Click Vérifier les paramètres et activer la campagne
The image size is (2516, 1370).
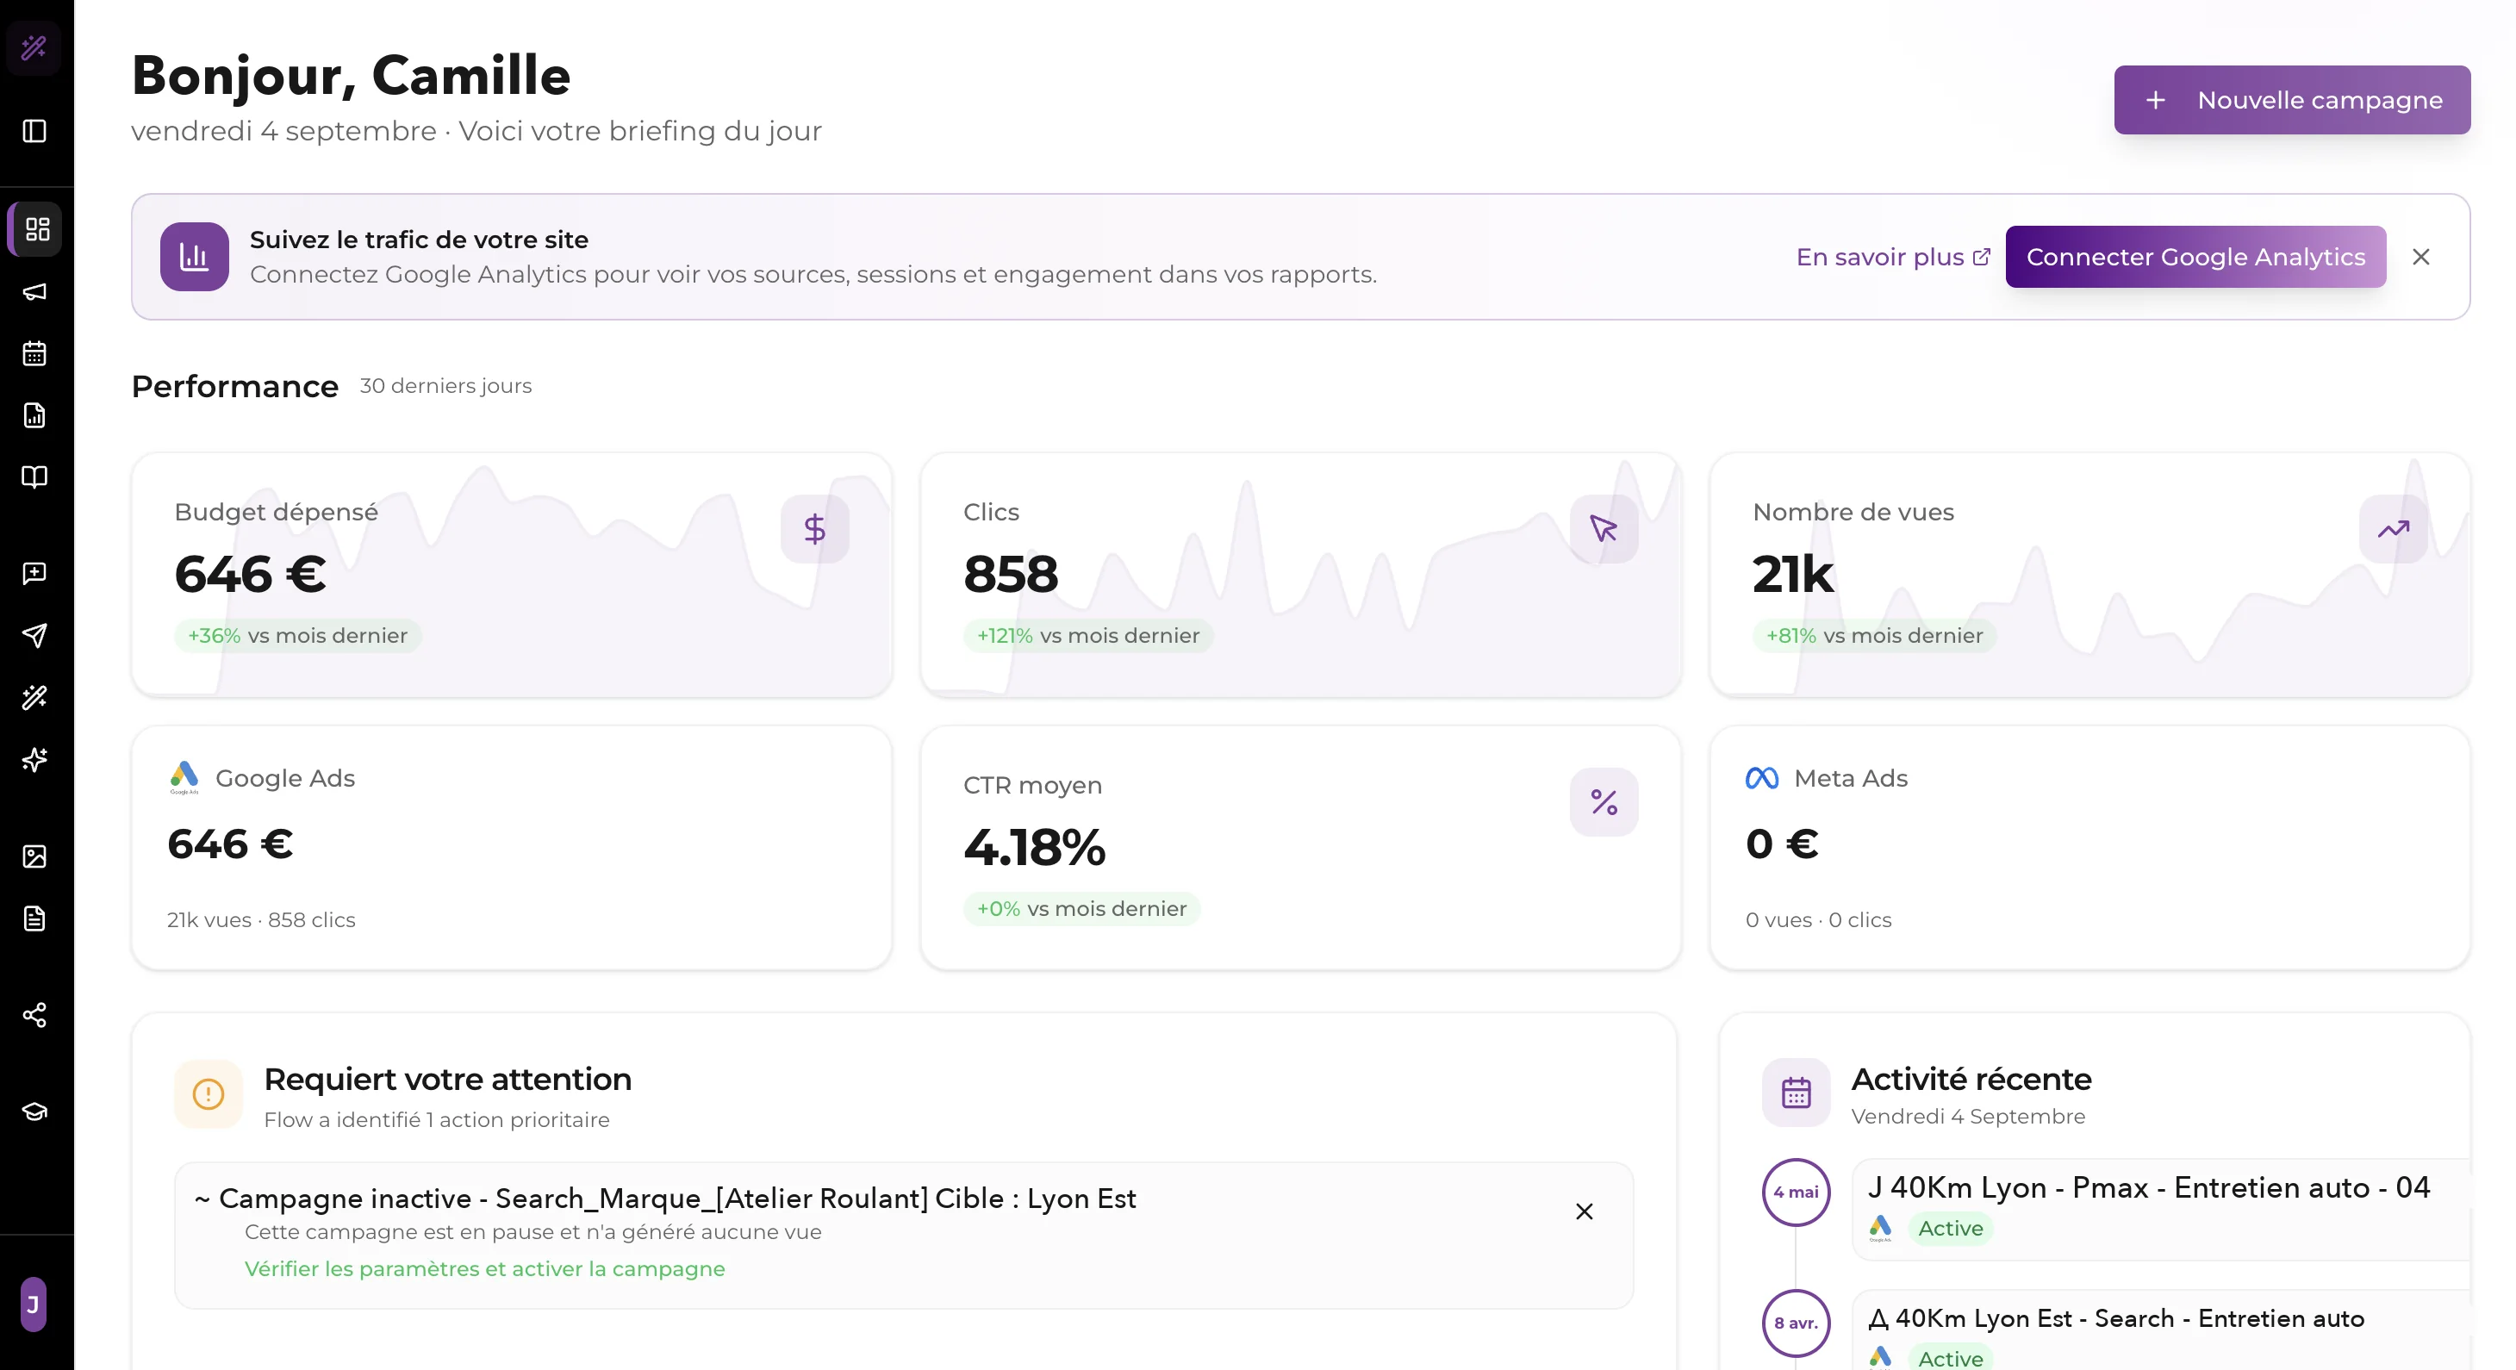point(484,1268)
